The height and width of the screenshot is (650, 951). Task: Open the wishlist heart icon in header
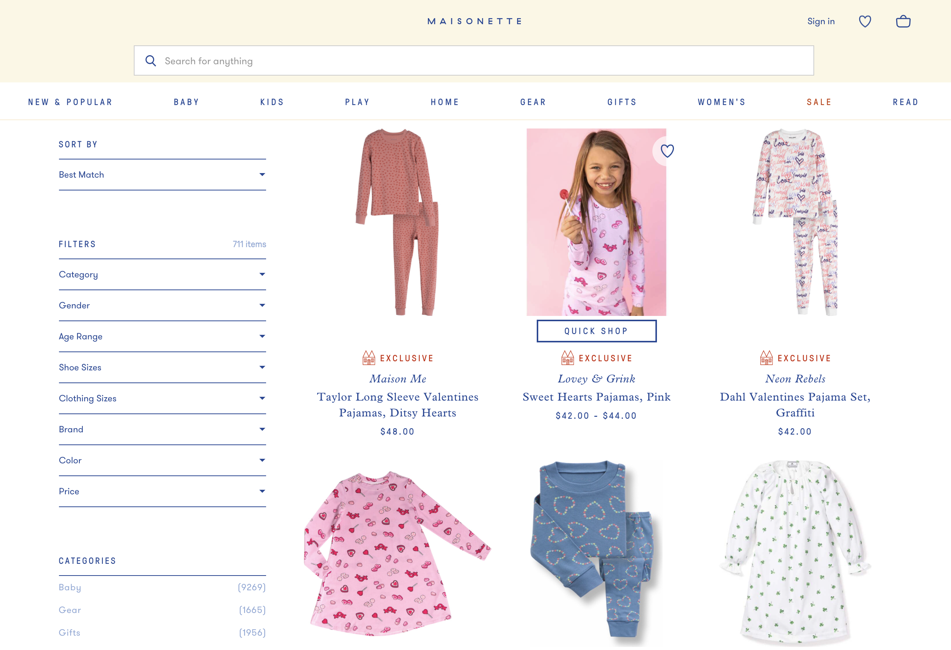[x=865, y=21]
